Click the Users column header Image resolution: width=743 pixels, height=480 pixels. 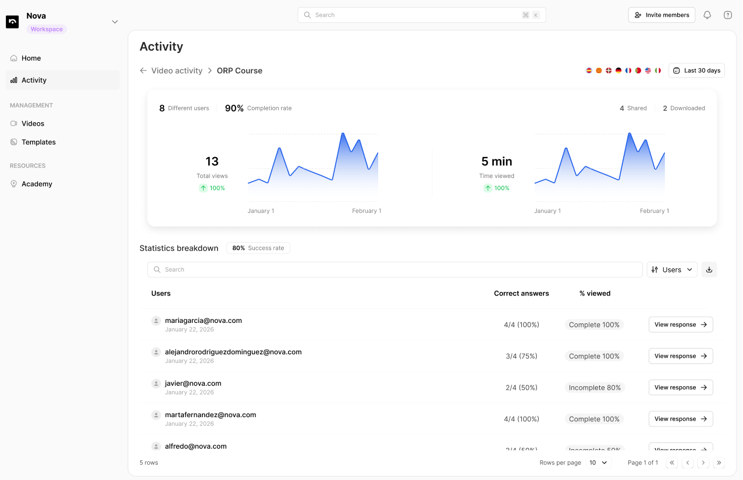coord(161,293)
